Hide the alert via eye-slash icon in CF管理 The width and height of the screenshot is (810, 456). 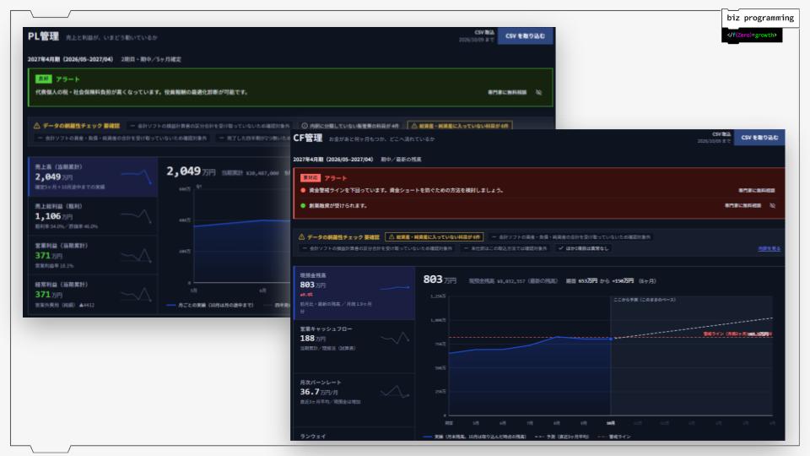772,205
